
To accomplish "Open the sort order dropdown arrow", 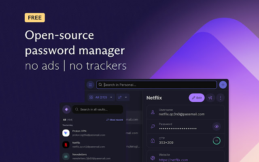I will (x=126, y=97).
